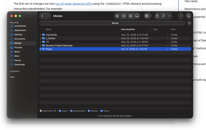
Task: Sort by the Date Modified column header
Action: tap(128, 29)
